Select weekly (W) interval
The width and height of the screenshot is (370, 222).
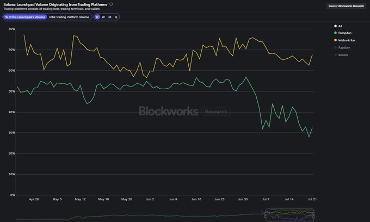click(103, 17)
